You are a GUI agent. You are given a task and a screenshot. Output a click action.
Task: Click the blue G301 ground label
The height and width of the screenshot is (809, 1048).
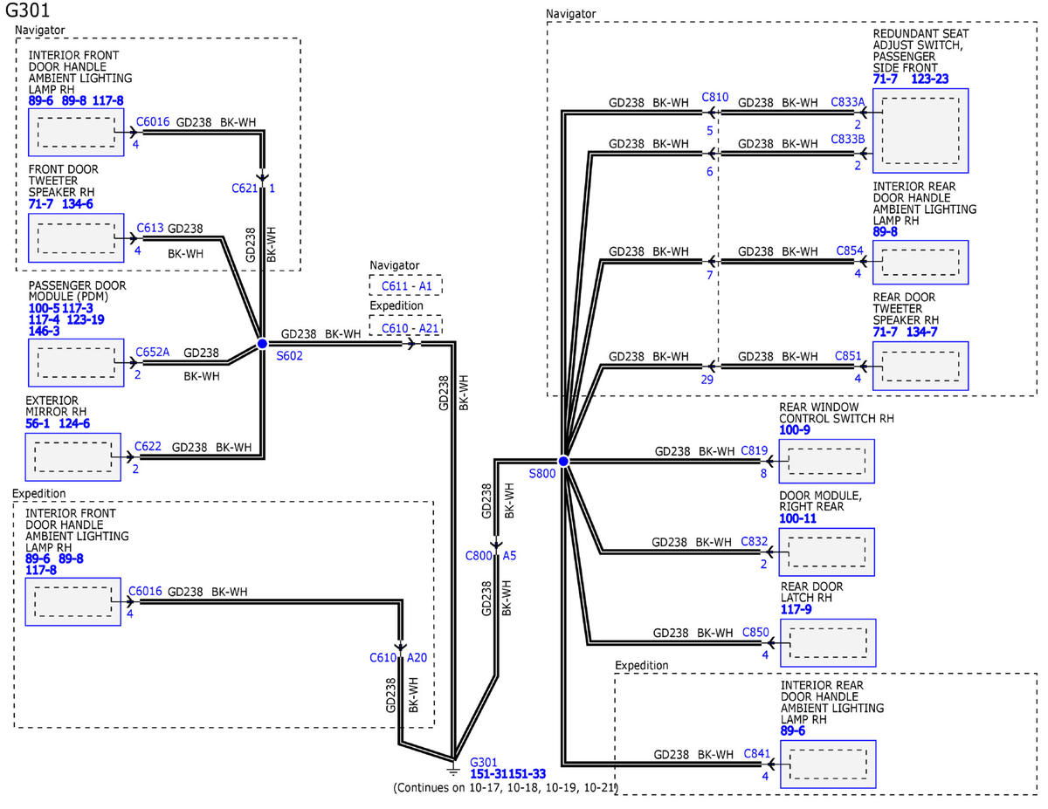pos(483,762)
